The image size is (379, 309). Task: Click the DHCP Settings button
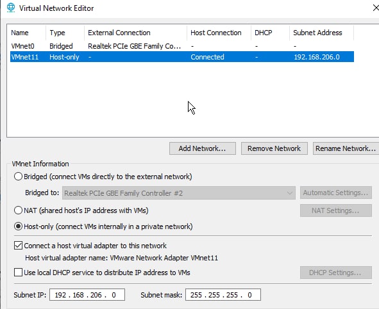click(336, 273)
